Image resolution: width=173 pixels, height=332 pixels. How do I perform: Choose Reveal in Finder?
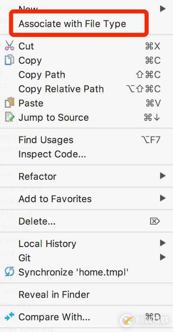tap(54, 294)
